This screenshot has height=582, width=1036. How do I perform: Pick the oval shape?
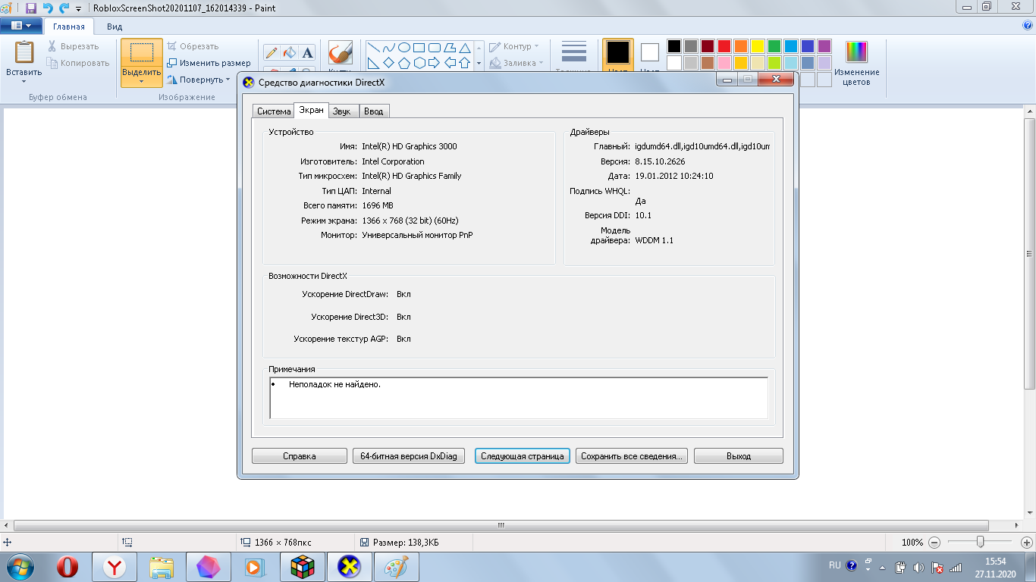[x=404, y=48]
